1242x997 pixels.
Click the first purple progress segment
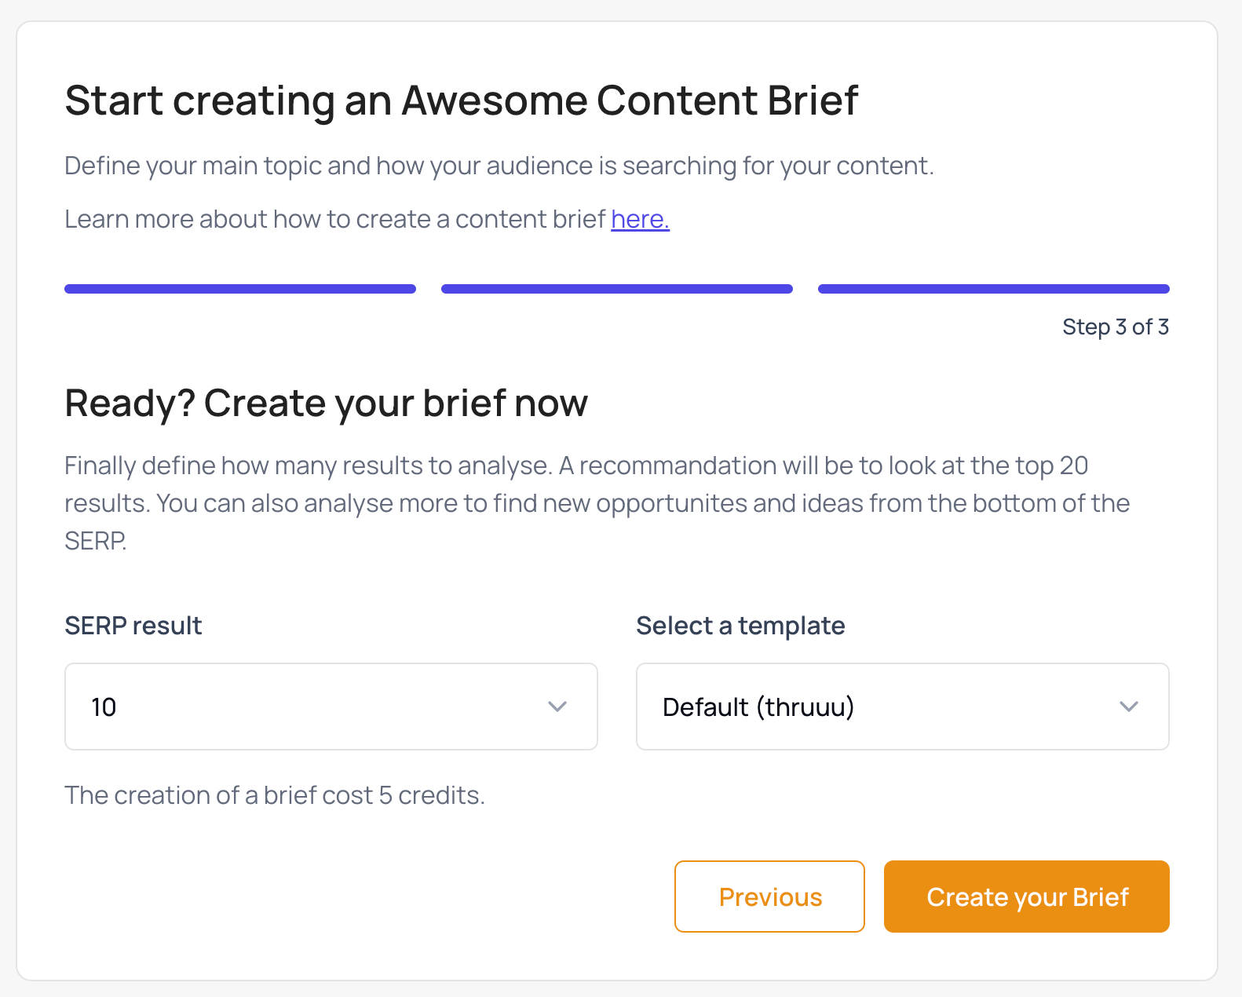(239, 289)
